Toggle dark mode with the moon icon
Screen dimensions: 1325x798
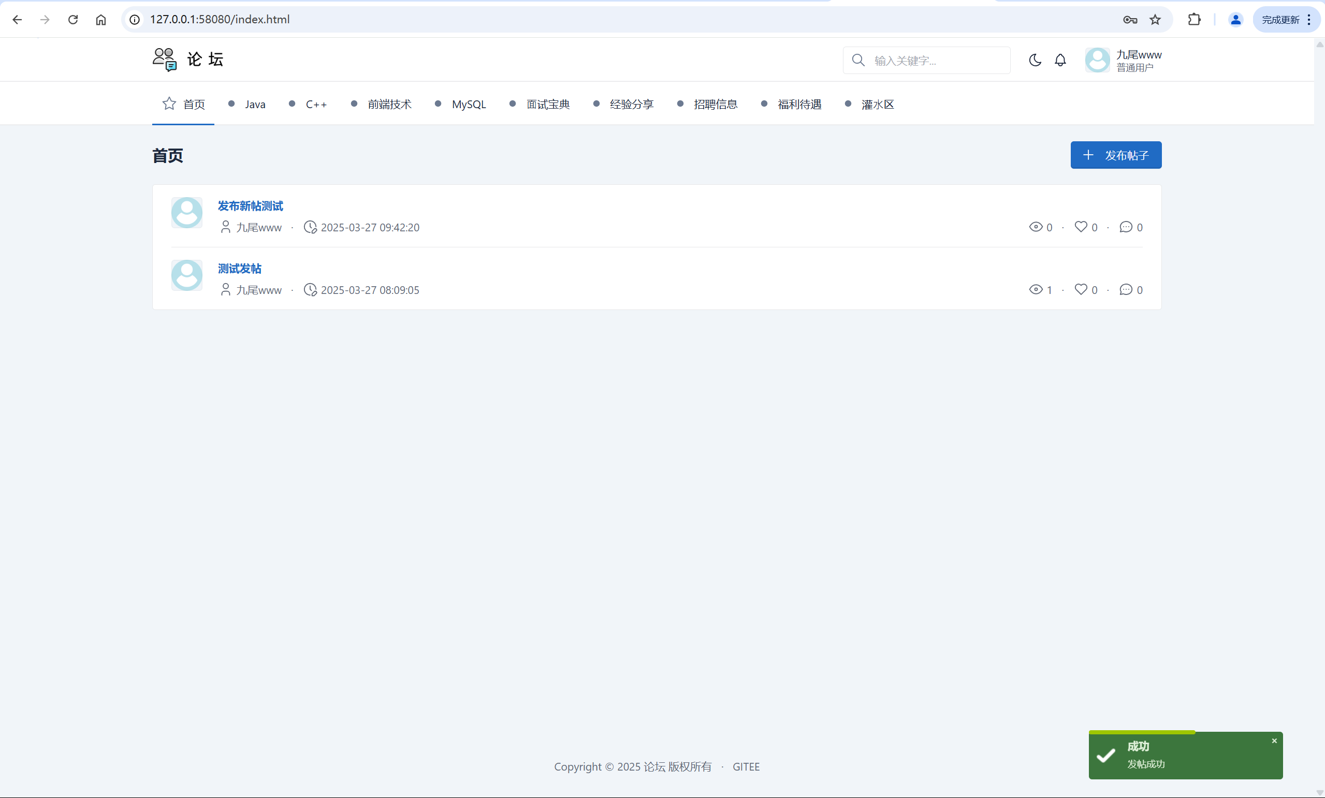(x=1035, y=60)
